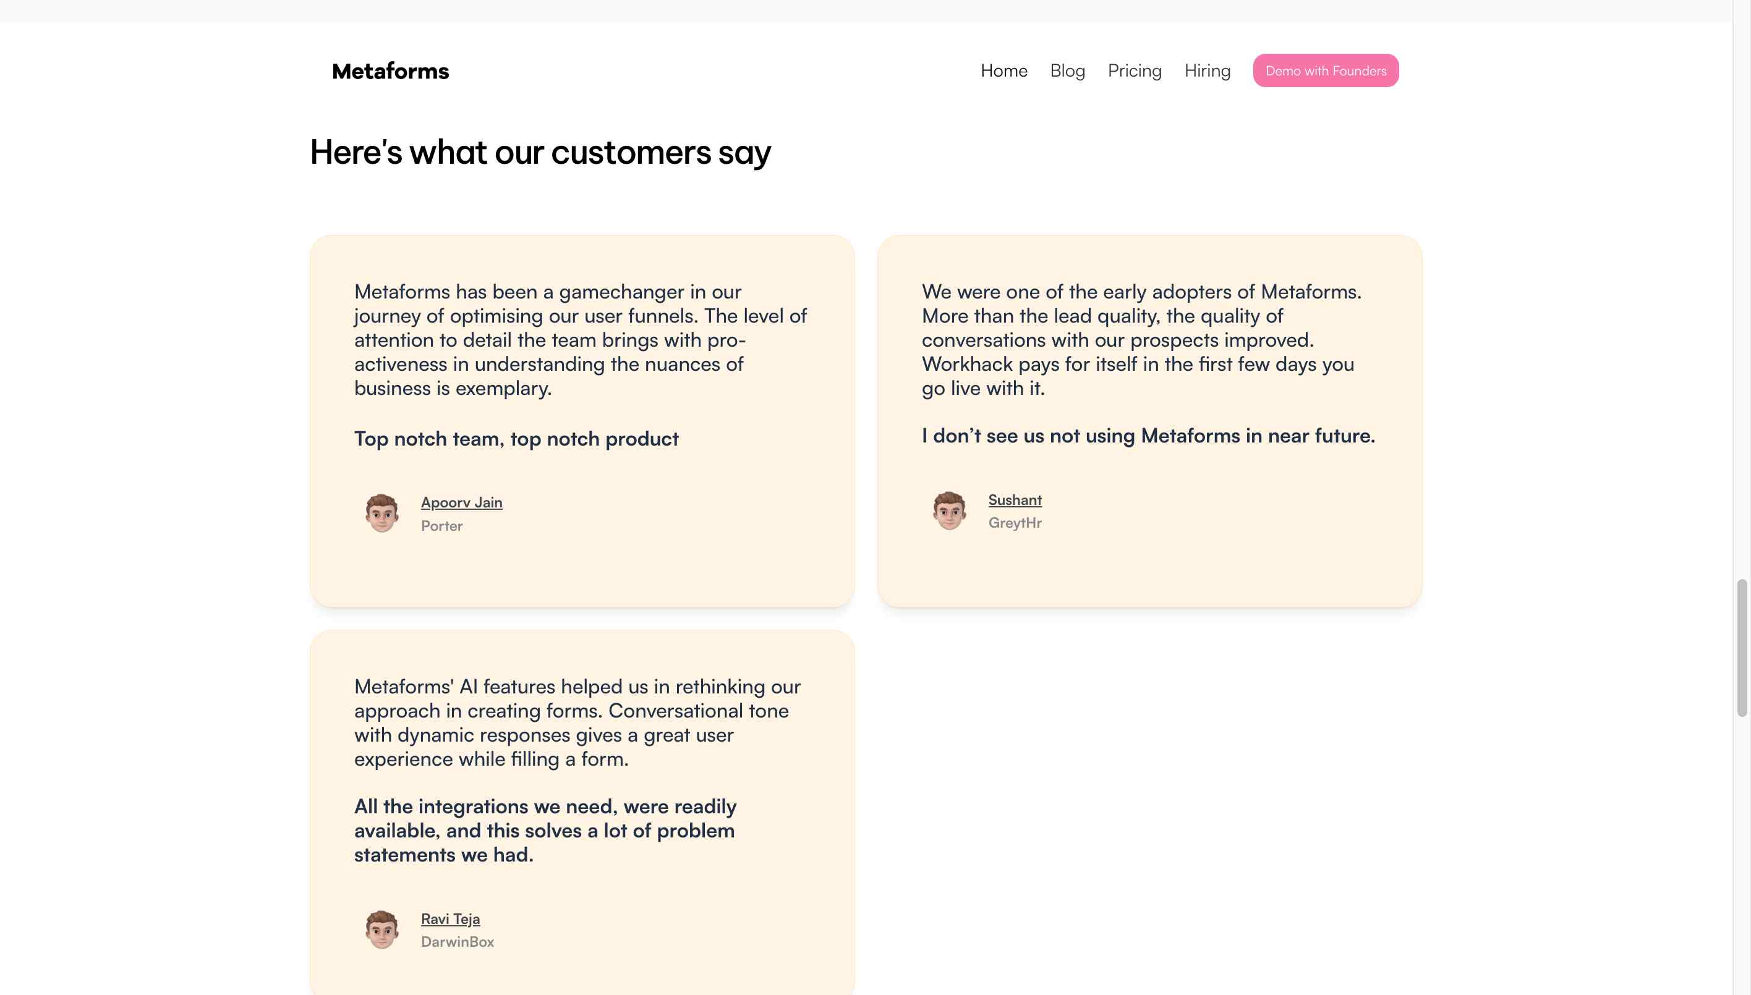Click the 'DarwinBox' company label
The height and width of the screenshot is (995, 1751).
(458, 942)
